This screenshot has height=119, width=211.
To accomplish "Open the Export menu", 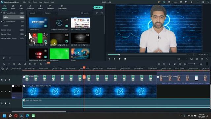I will 46,2.
